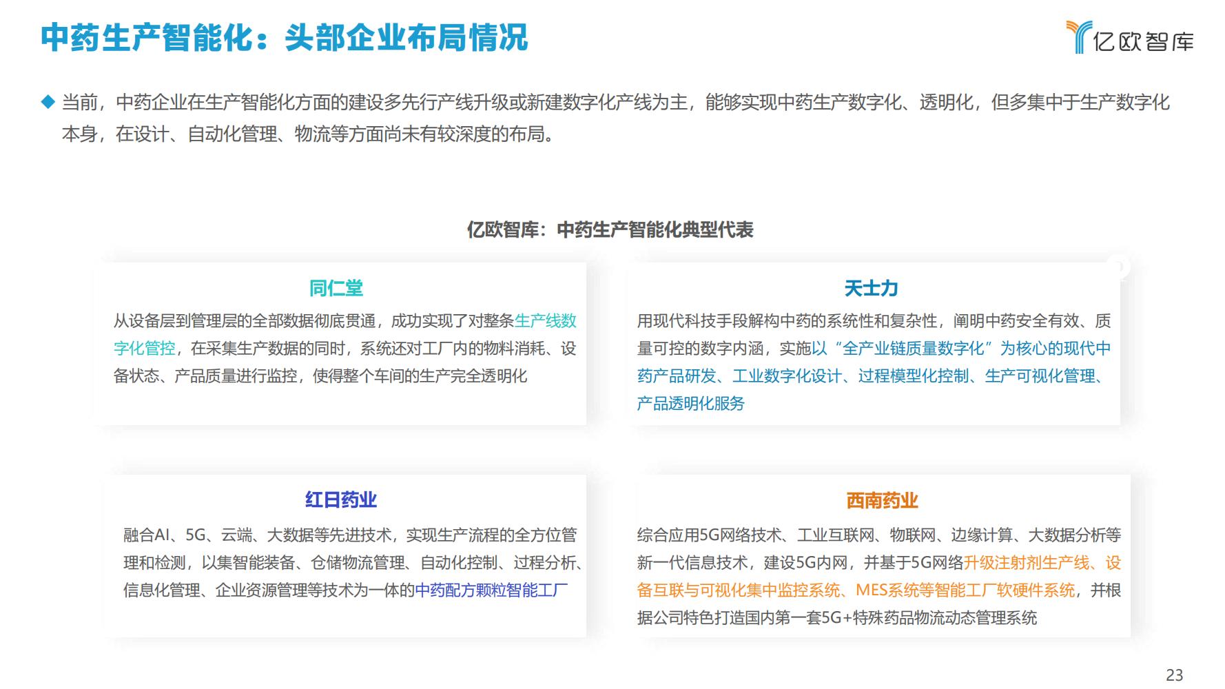The height and width of the screenshot is (689, 1225).
Task: Click the 红日药业 line starting 融合AI、5G
Action: coord(350,535)
